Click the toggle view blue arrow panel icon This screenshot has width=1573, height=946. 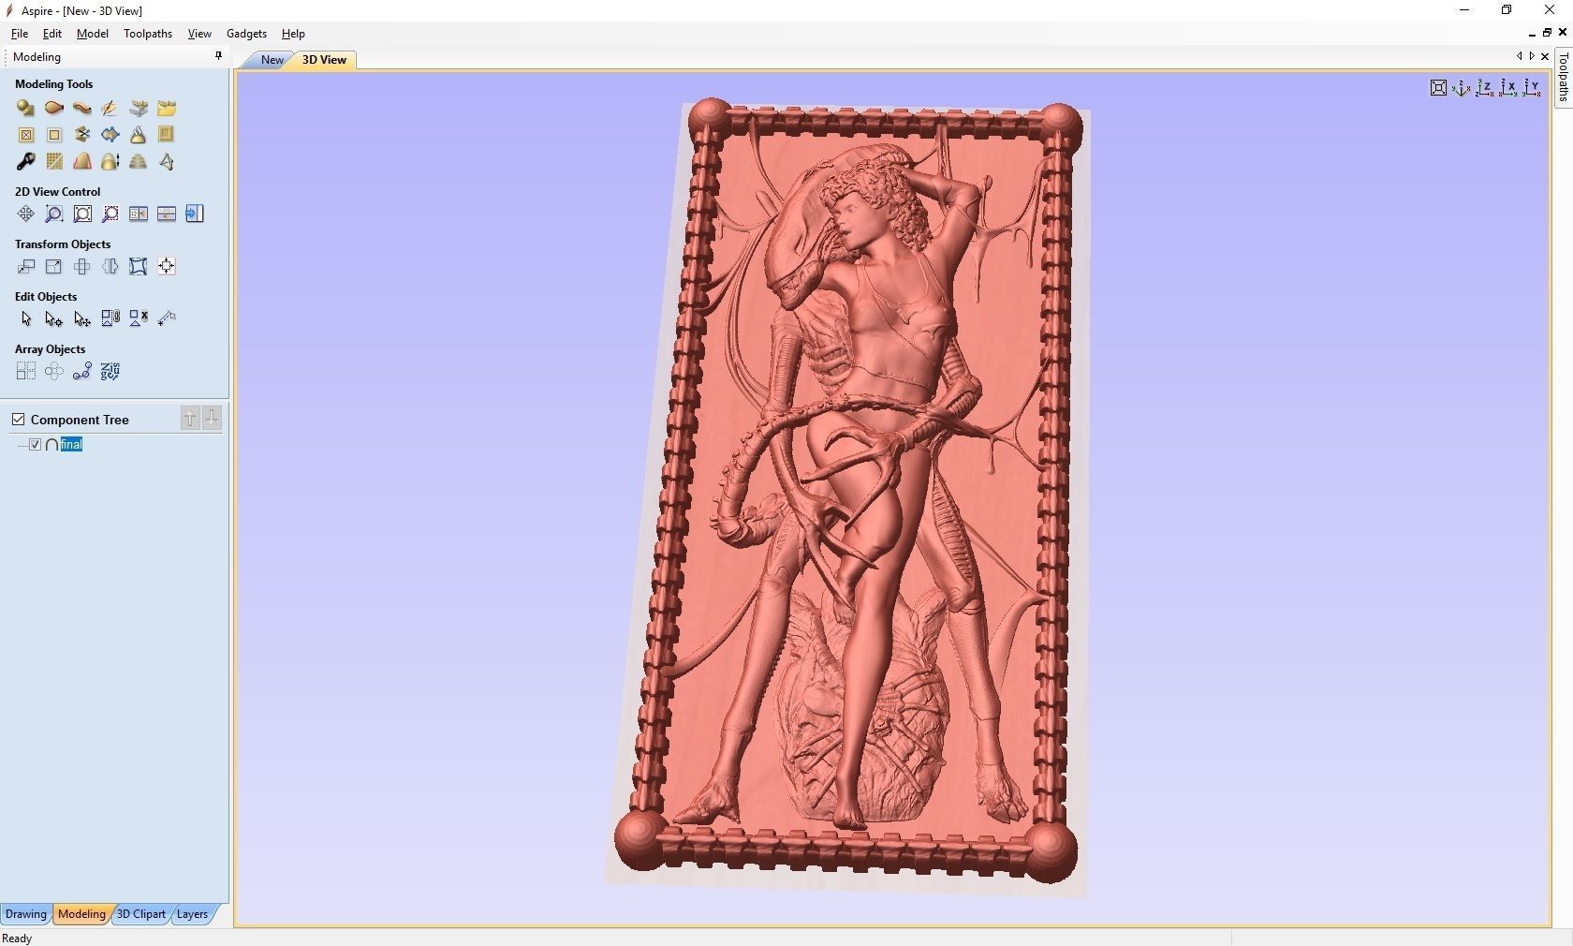coord(195,214)
